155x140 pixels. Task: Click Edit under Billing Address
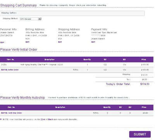[x=28, y=42]
